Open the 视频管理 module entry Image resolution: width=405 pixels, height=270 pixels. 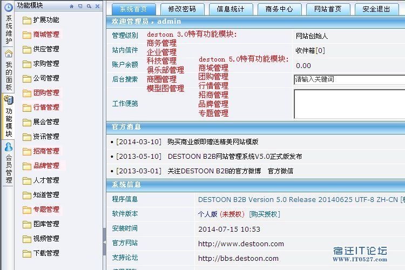46,239
